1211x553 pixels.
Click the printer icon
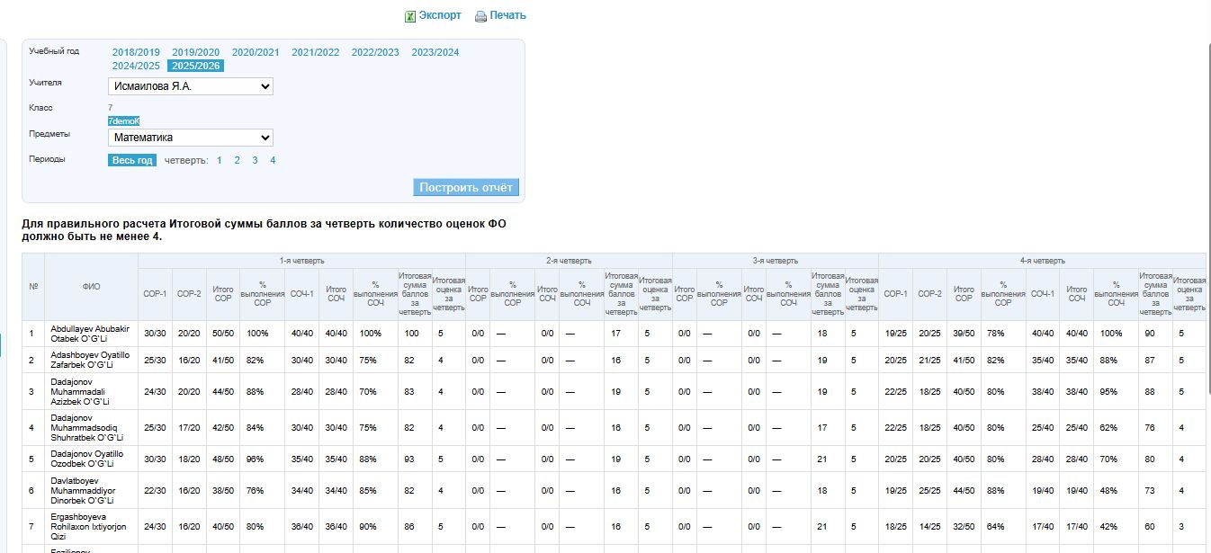coord(480,16)
